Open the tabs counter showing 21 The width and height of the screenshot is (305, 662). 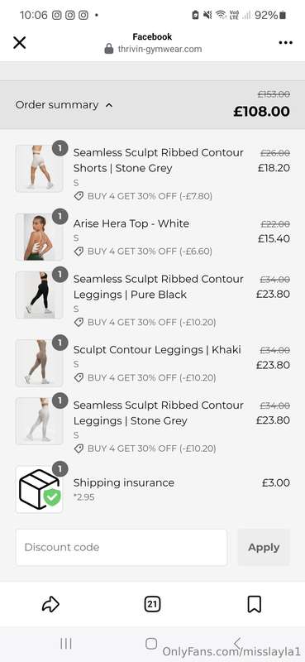coord(152,604)
